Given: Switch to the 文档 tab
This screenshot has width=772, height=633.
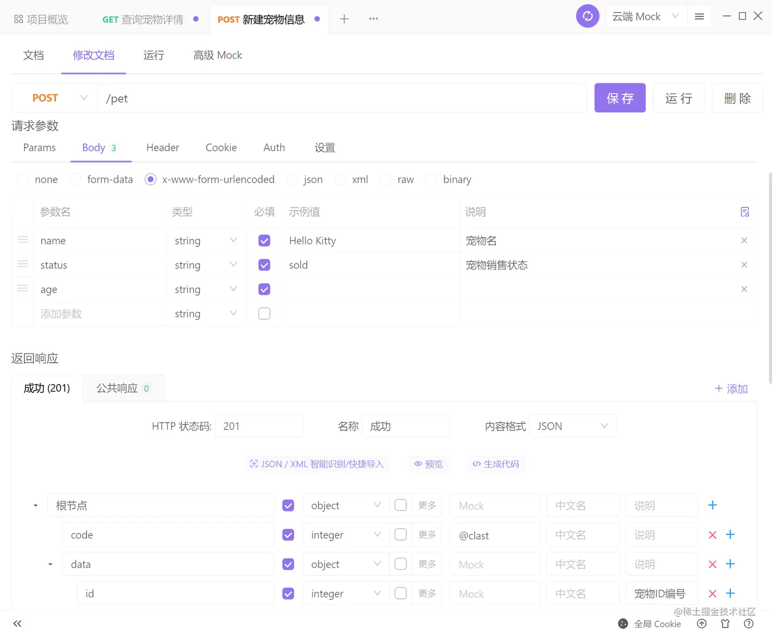Looking at the screenshot, I should click(x=33, y=55).
